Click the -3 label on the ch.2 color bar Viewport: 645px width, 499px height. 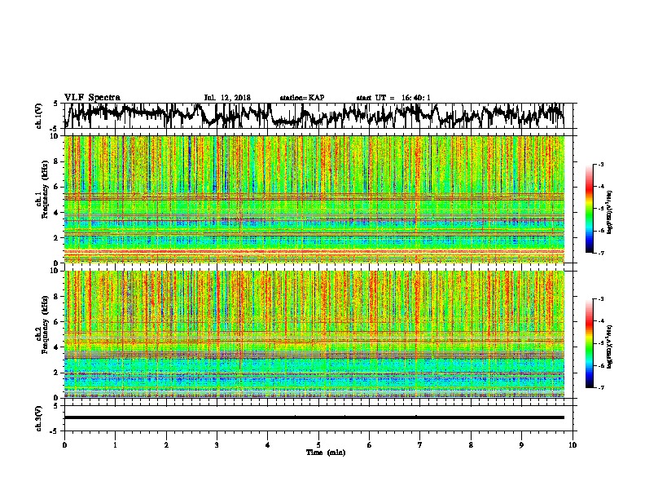600,299
